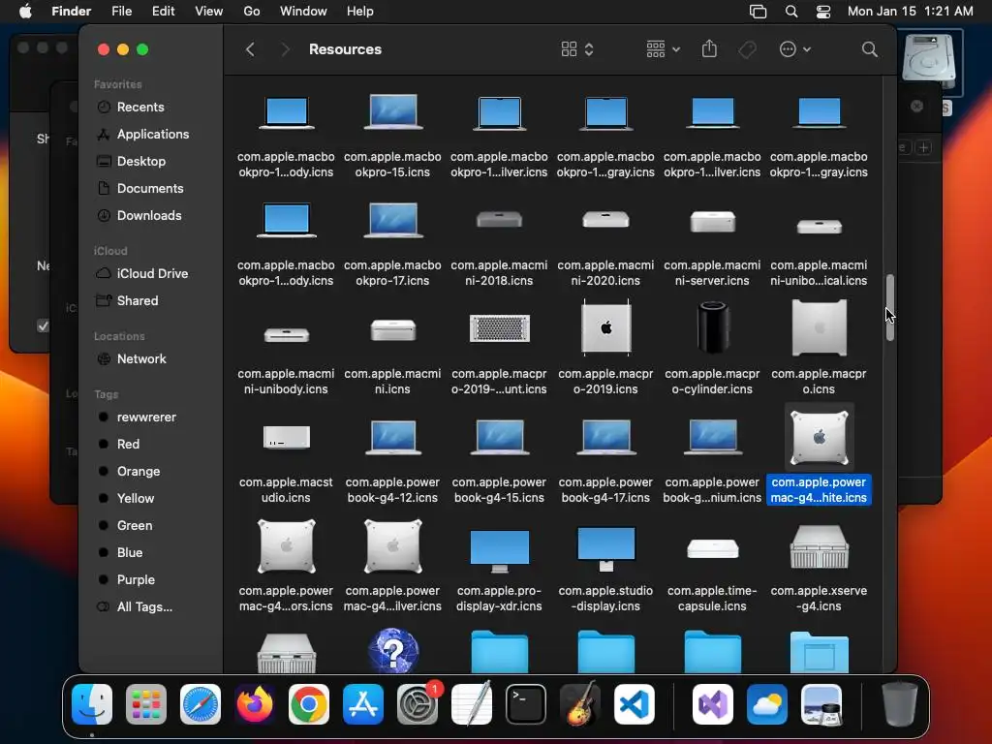Select com.apple.macbookpro-15.icns file icon
Image resolution: width=992 pixels, height=744 pixels.
point(393,112)
